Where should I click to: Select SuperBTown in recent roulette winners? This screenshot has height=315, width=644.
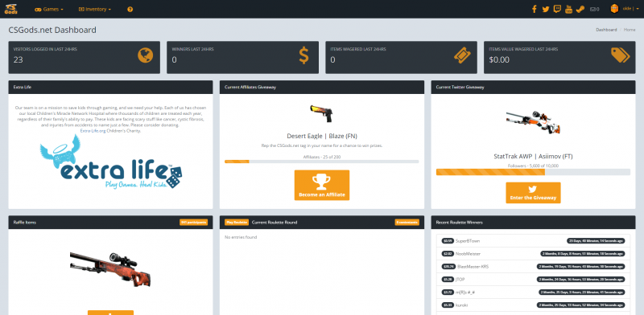click(468, 241)
